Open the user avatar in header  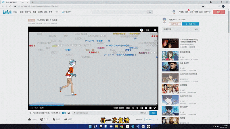[x=174, y=12]
